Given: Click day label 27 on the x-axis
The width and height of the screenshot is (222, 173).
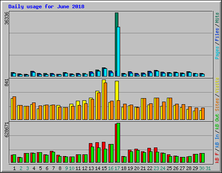Looking at the screenshot, I should [x=182, y=168].
